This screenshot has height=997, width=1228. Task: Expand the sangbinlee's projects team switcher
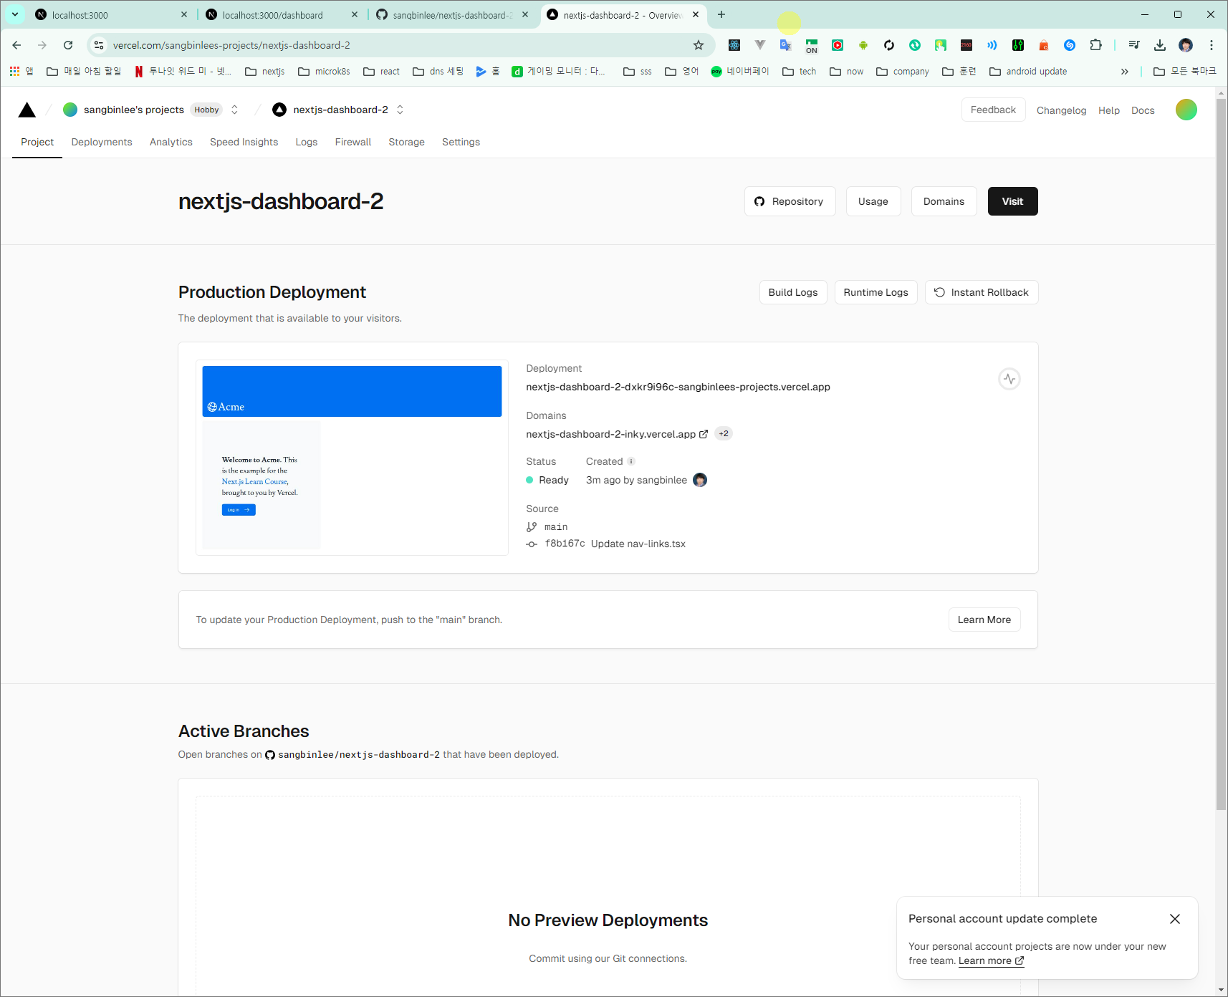pos(234,110)
